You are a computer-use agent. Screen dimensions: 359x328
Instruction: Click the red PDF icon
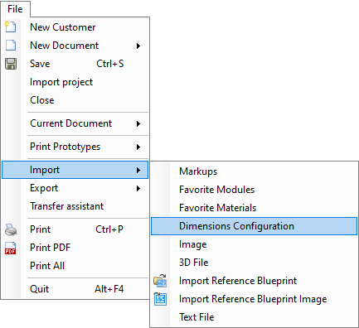point(11,248)
